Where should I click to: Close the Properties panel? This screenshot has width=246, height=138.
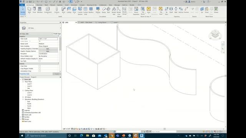[60, 23]
